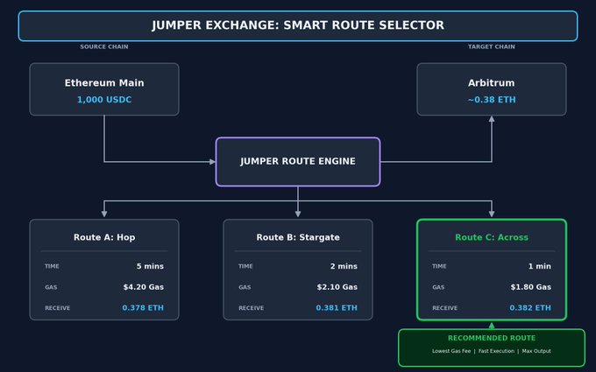Click the GAS label in Route A
Image resolution: width=596 pixels, height=372 pixels.
click(x=51, y=287)
